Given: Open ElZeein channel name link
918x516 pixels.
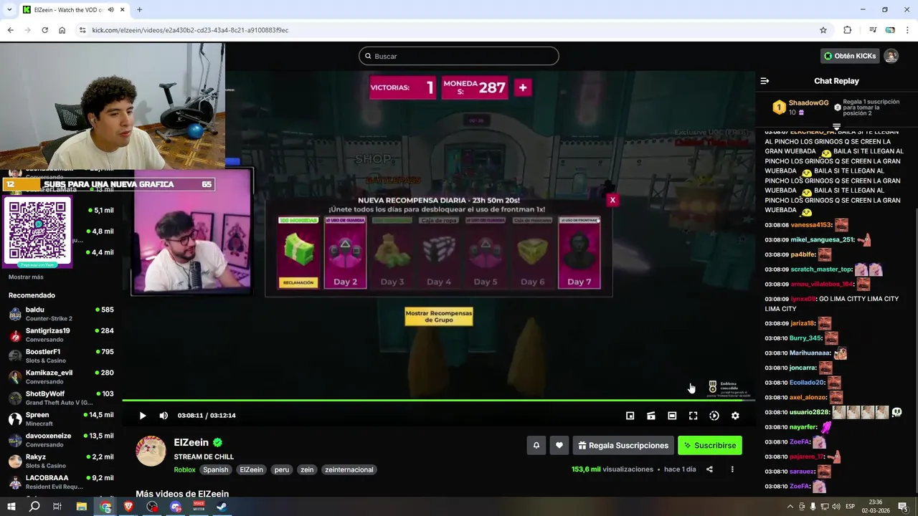Looking at the screenshot, I should coord(191,443).
